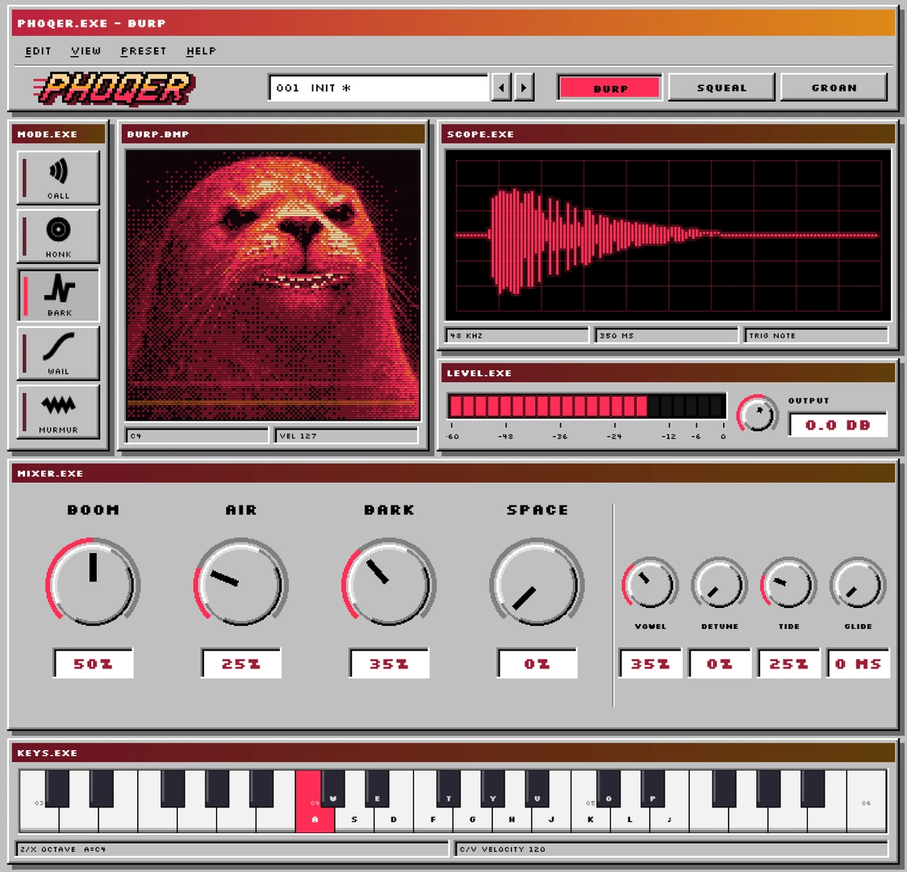Screen dimensions: 907x872
Task: Select the Honk mode icon
Action: [x=58, y=236]
